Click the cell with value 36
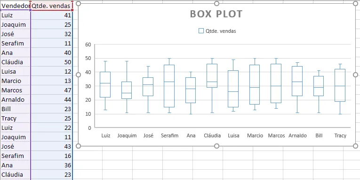The image size is (360, 180). tap(51, 165)
